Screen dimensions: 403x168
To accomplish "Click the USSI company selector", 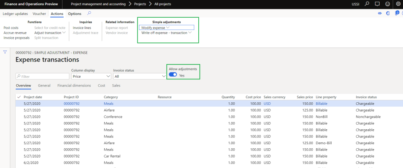I will click(x=356, y=4).
